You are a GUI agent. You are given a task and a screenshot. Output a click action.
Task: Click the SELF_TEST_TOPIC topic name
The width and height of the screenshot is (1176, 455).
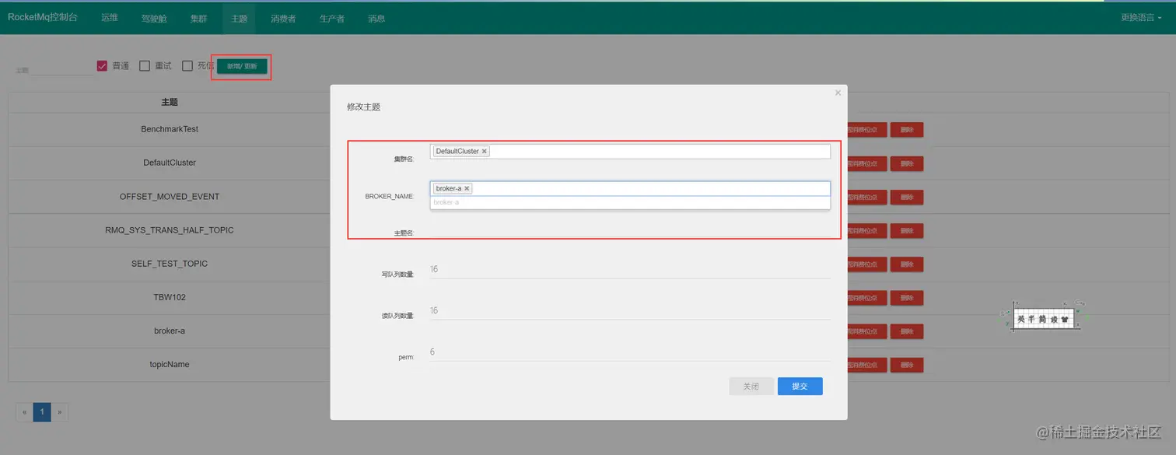170,264
